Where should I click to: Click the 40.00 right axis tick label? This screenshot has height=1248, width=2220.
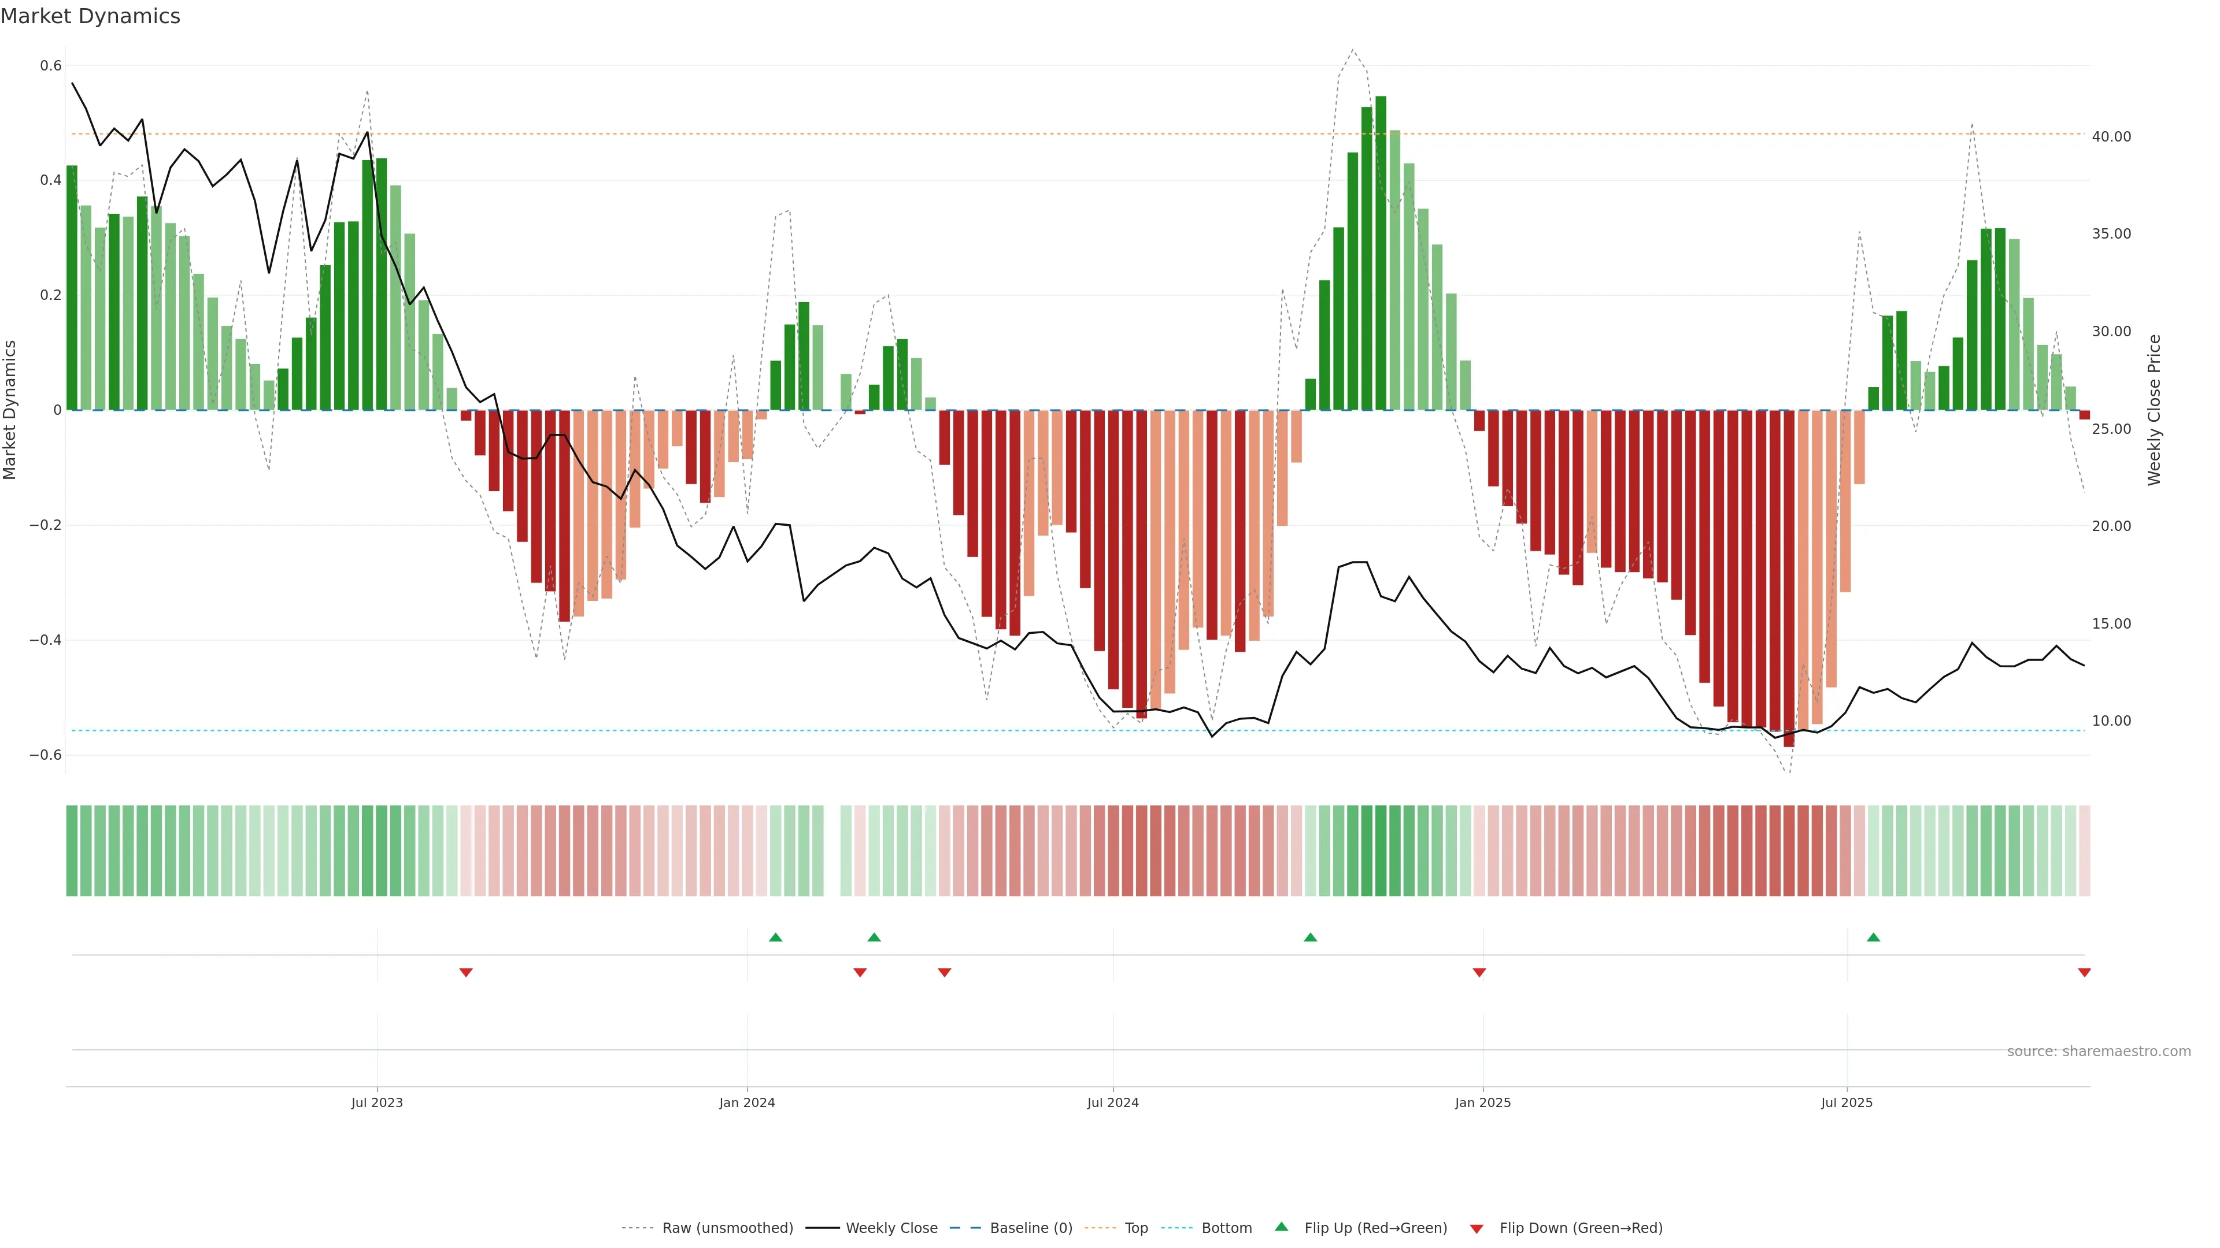[2111, 137]
